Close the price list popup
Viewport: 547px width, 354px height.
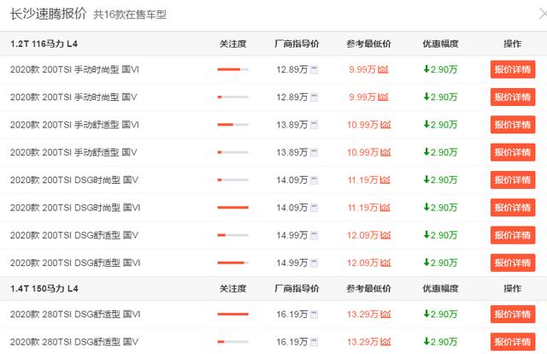coord(543,15)
